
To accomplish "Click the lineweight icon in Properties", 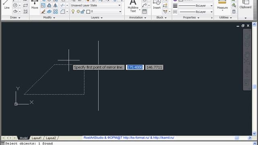I will coord(175,5).
